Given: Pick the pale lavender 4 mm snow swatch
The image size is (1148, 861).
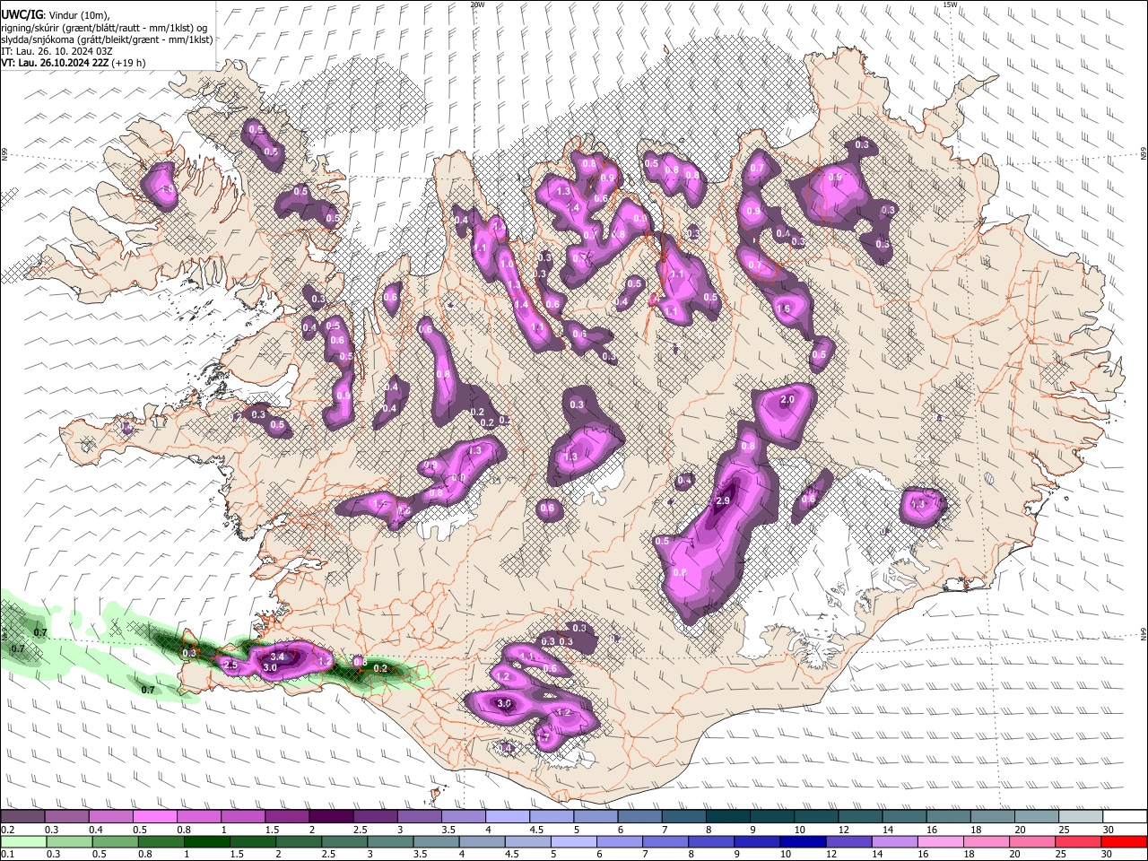Looking at the screenshot, I should (x=508, y=817).
